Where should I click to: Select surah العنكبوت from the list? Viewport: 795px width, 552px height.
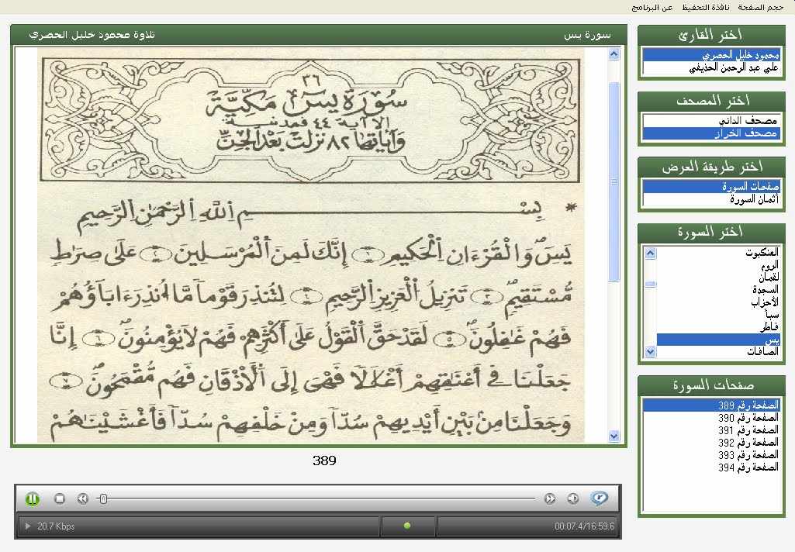718,253
